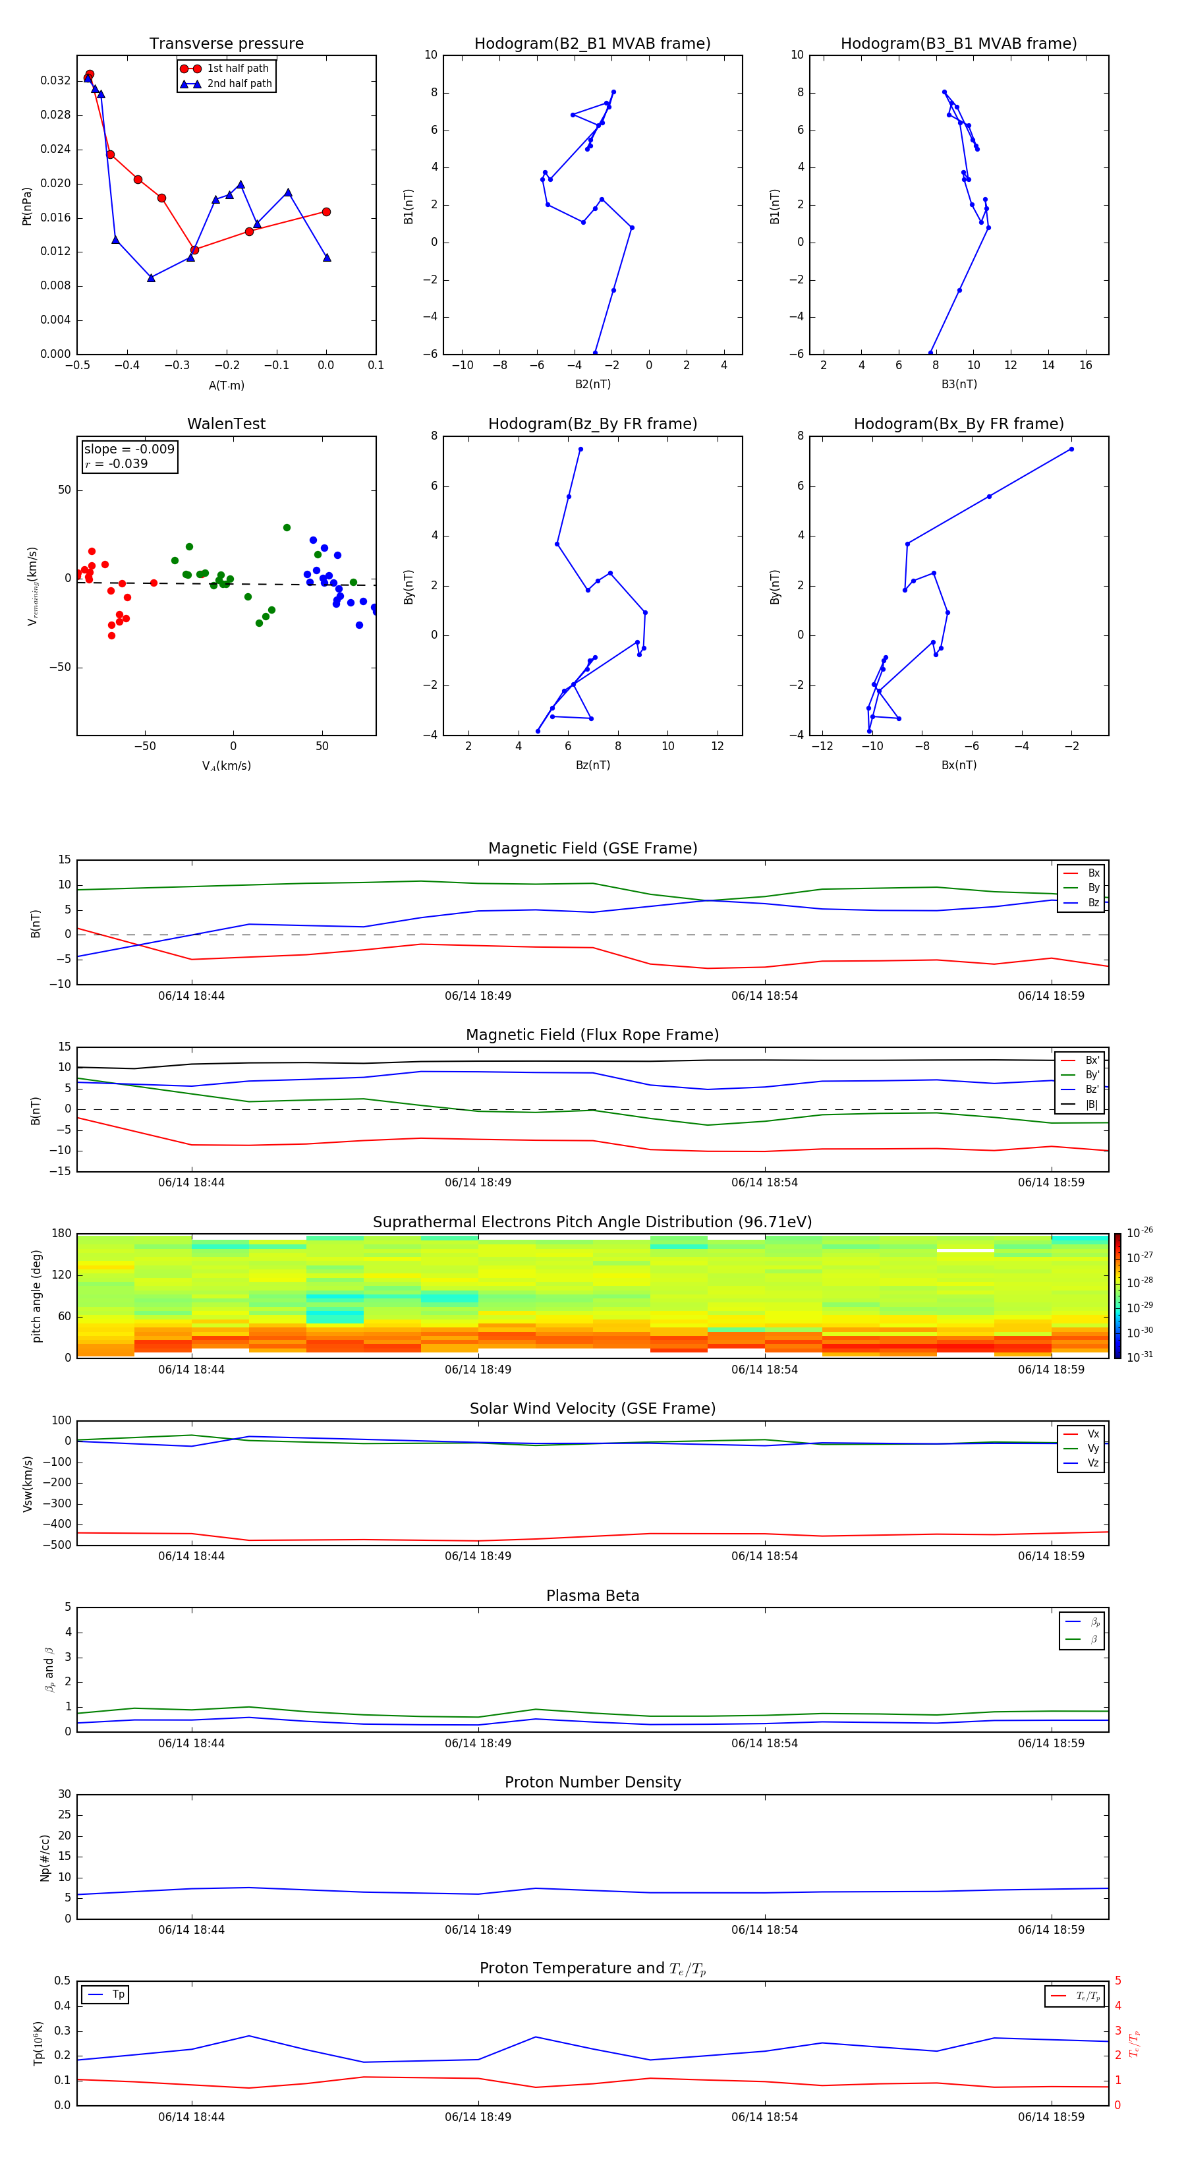Click the 'slope = -0.009' annotation

coord(129,449)
